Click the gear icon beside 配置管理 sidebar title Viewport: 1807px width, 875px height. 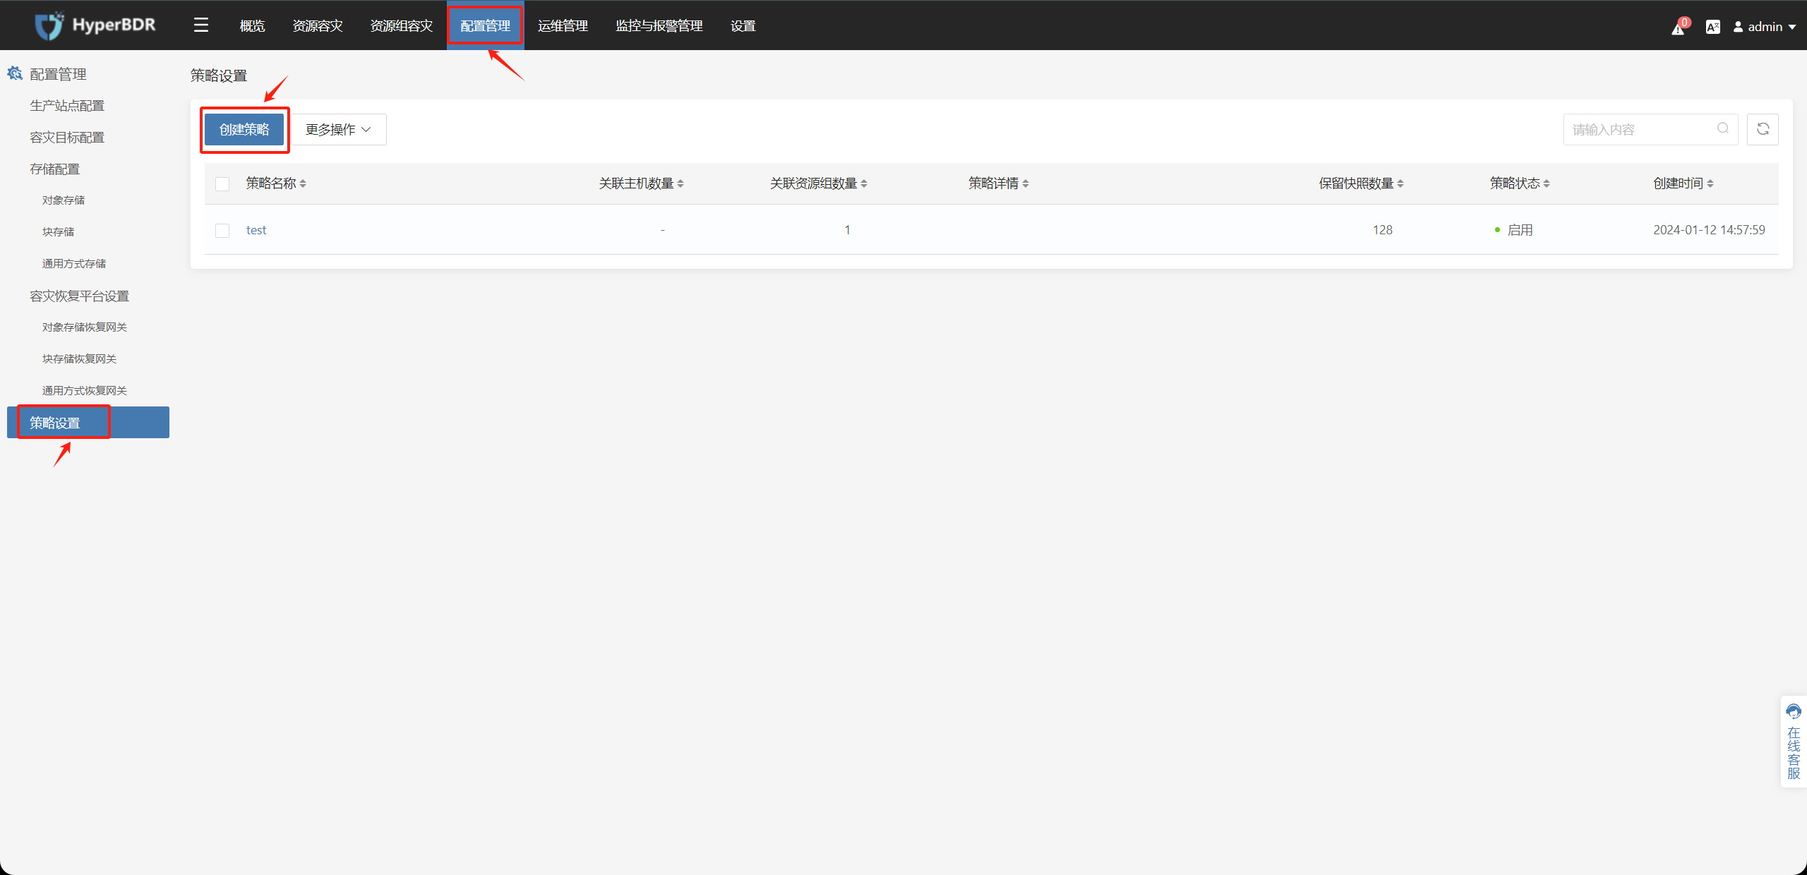point(15,73)
